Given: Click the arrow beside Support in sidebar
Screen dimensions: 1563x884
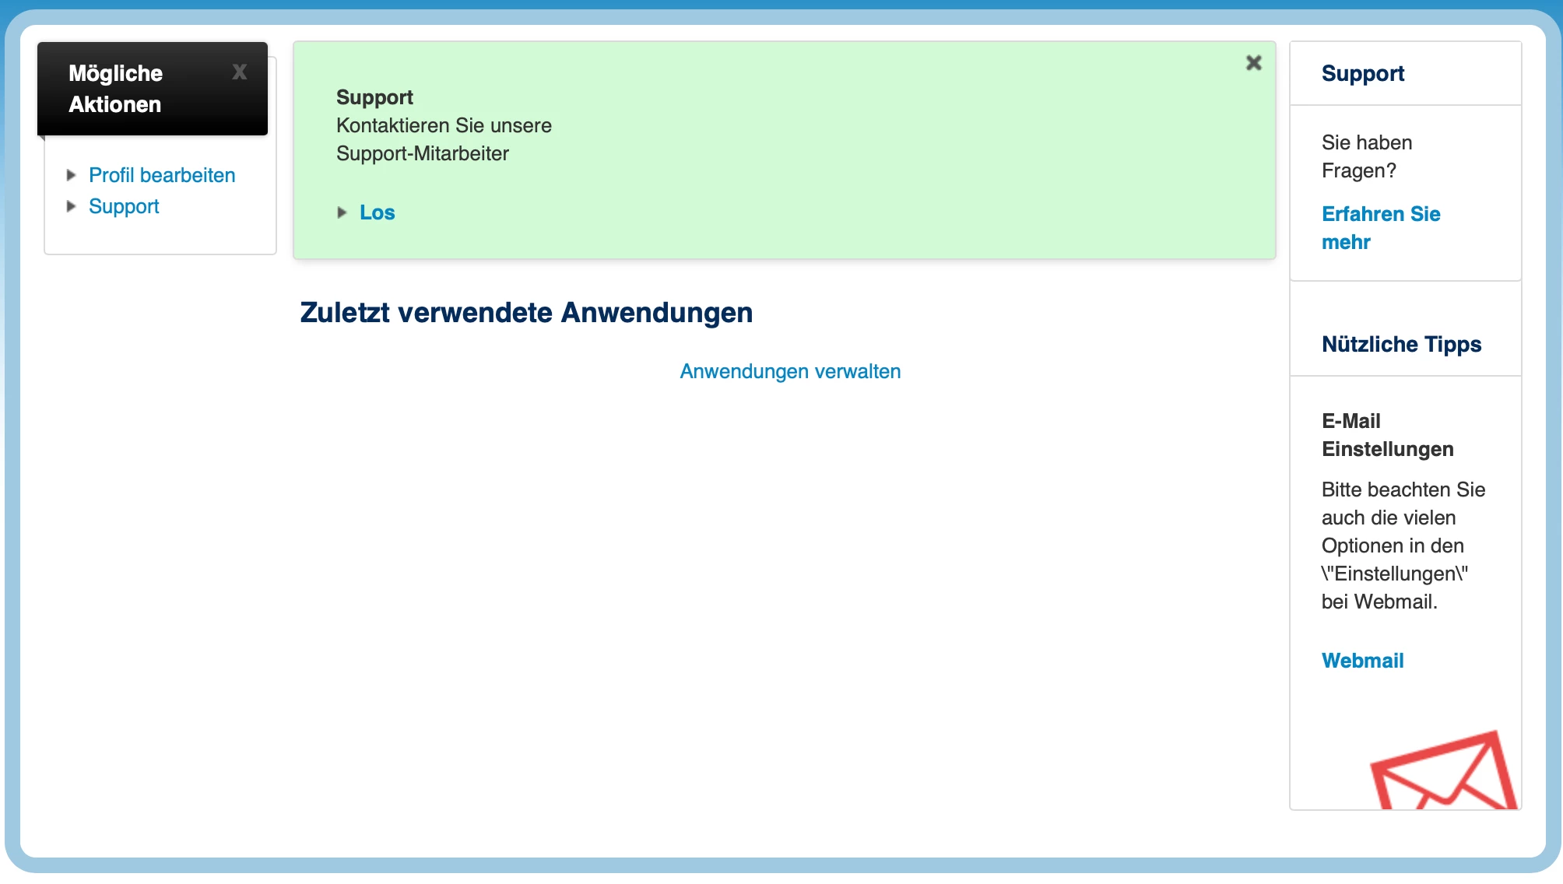Looking at the screenshot, I should 72,206.
